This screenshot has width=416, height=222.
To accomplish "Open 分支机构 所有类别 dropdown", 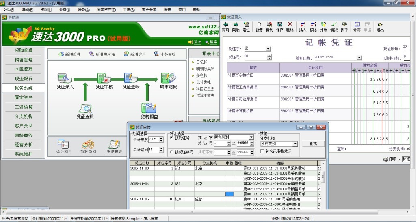I will 295,144.
